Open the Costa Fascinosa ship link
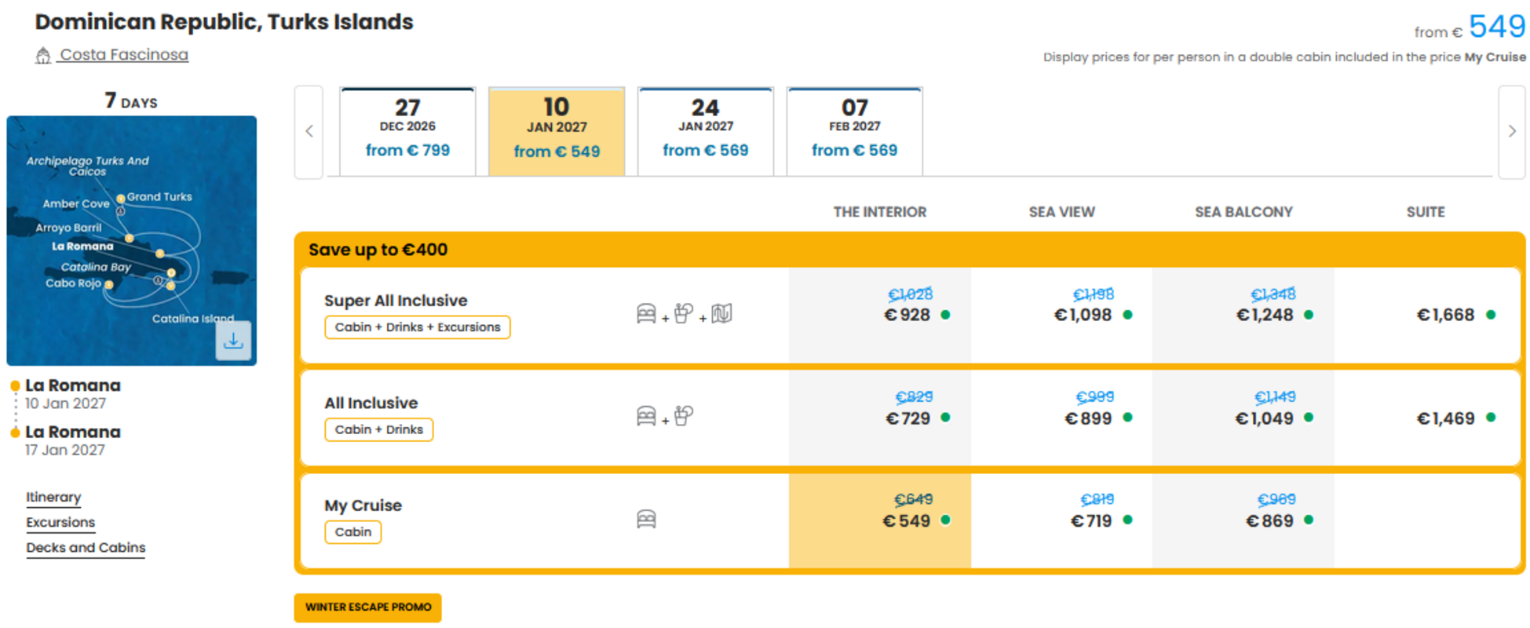The image size is (1530, 628). pos(124,55)
